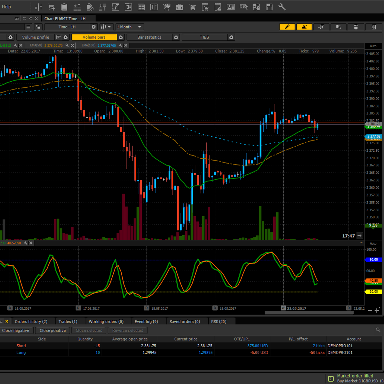Remove the lower oscillator indicator with its X
The image size is (384, 384).
tap(31, 243)
